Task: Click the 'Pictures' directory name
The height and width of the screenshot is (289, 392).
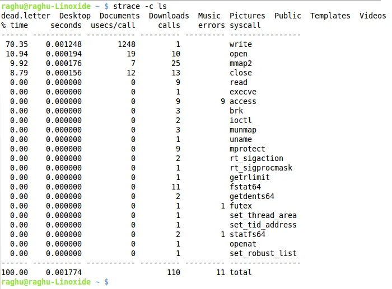Action: pos(247,16)
